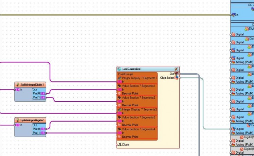This screenshot has height=156, width=254.
Task: Click the Chip Select pin icon
Action: (x=176, y=78)
